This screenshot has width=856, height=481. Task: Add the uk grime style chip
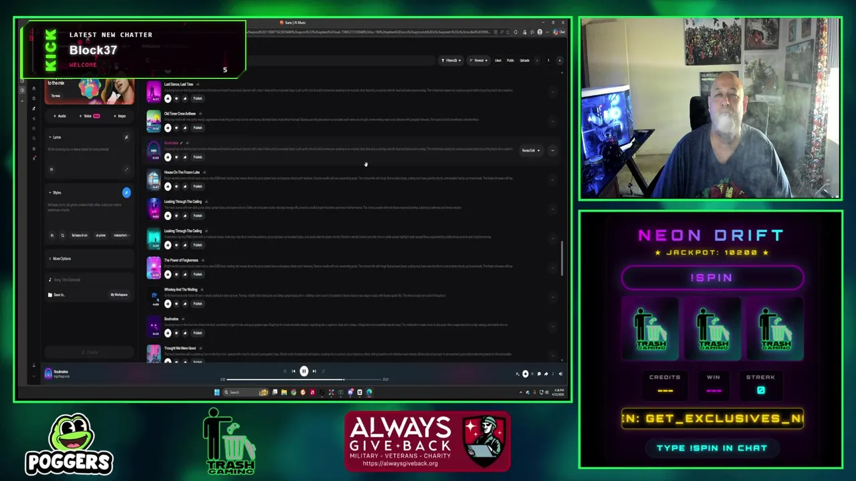coord(101,236)
